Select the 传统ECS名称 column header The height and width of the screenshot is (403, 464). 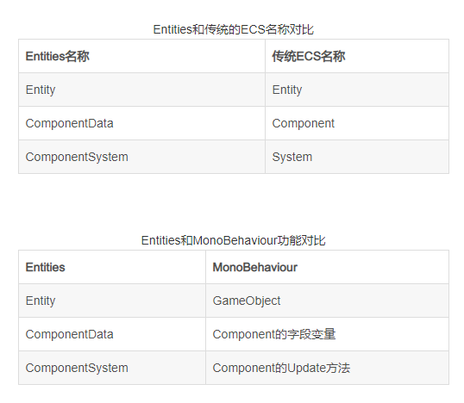357,56
